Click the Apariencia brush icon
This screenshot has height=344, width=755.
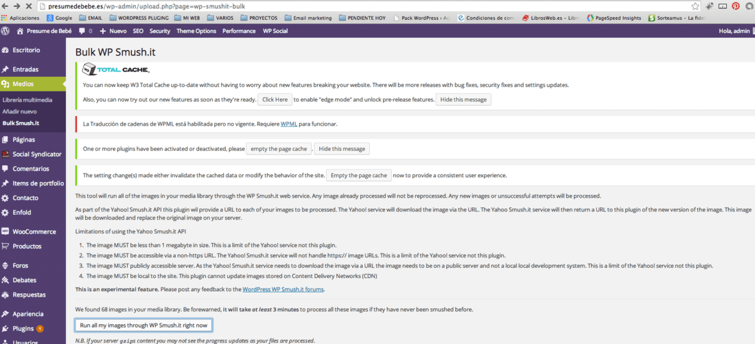5,314
